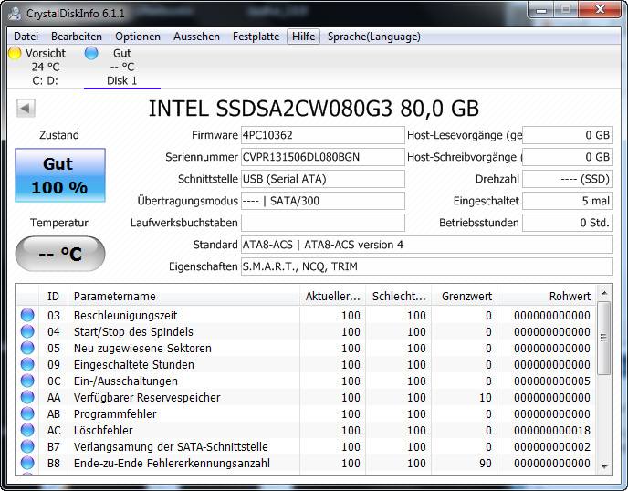Viewport: 628px width, 491px height.
Task: Switch to the Disk 1 tab
Action: (122, 67)
